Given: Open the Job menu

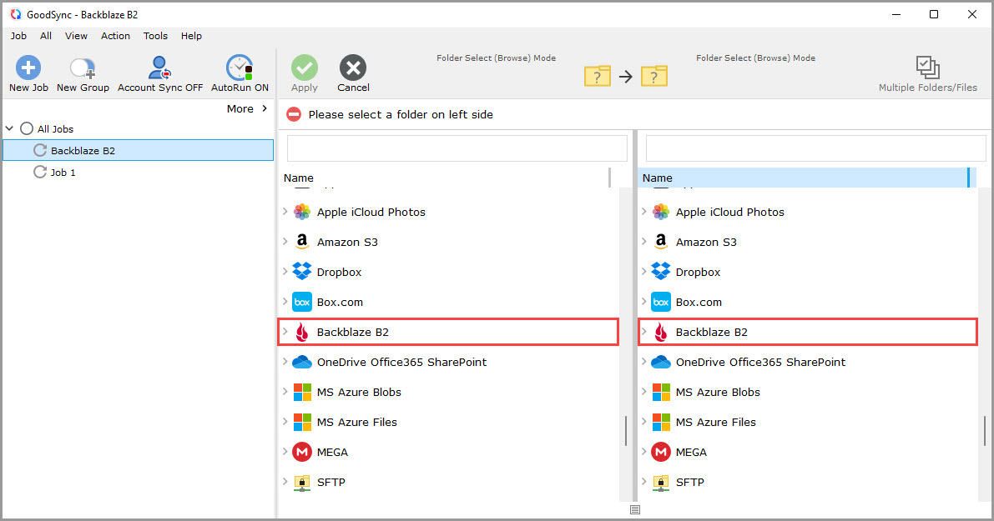Looking at the screenshot, I should pyautogui.click(x=18, y=36).
